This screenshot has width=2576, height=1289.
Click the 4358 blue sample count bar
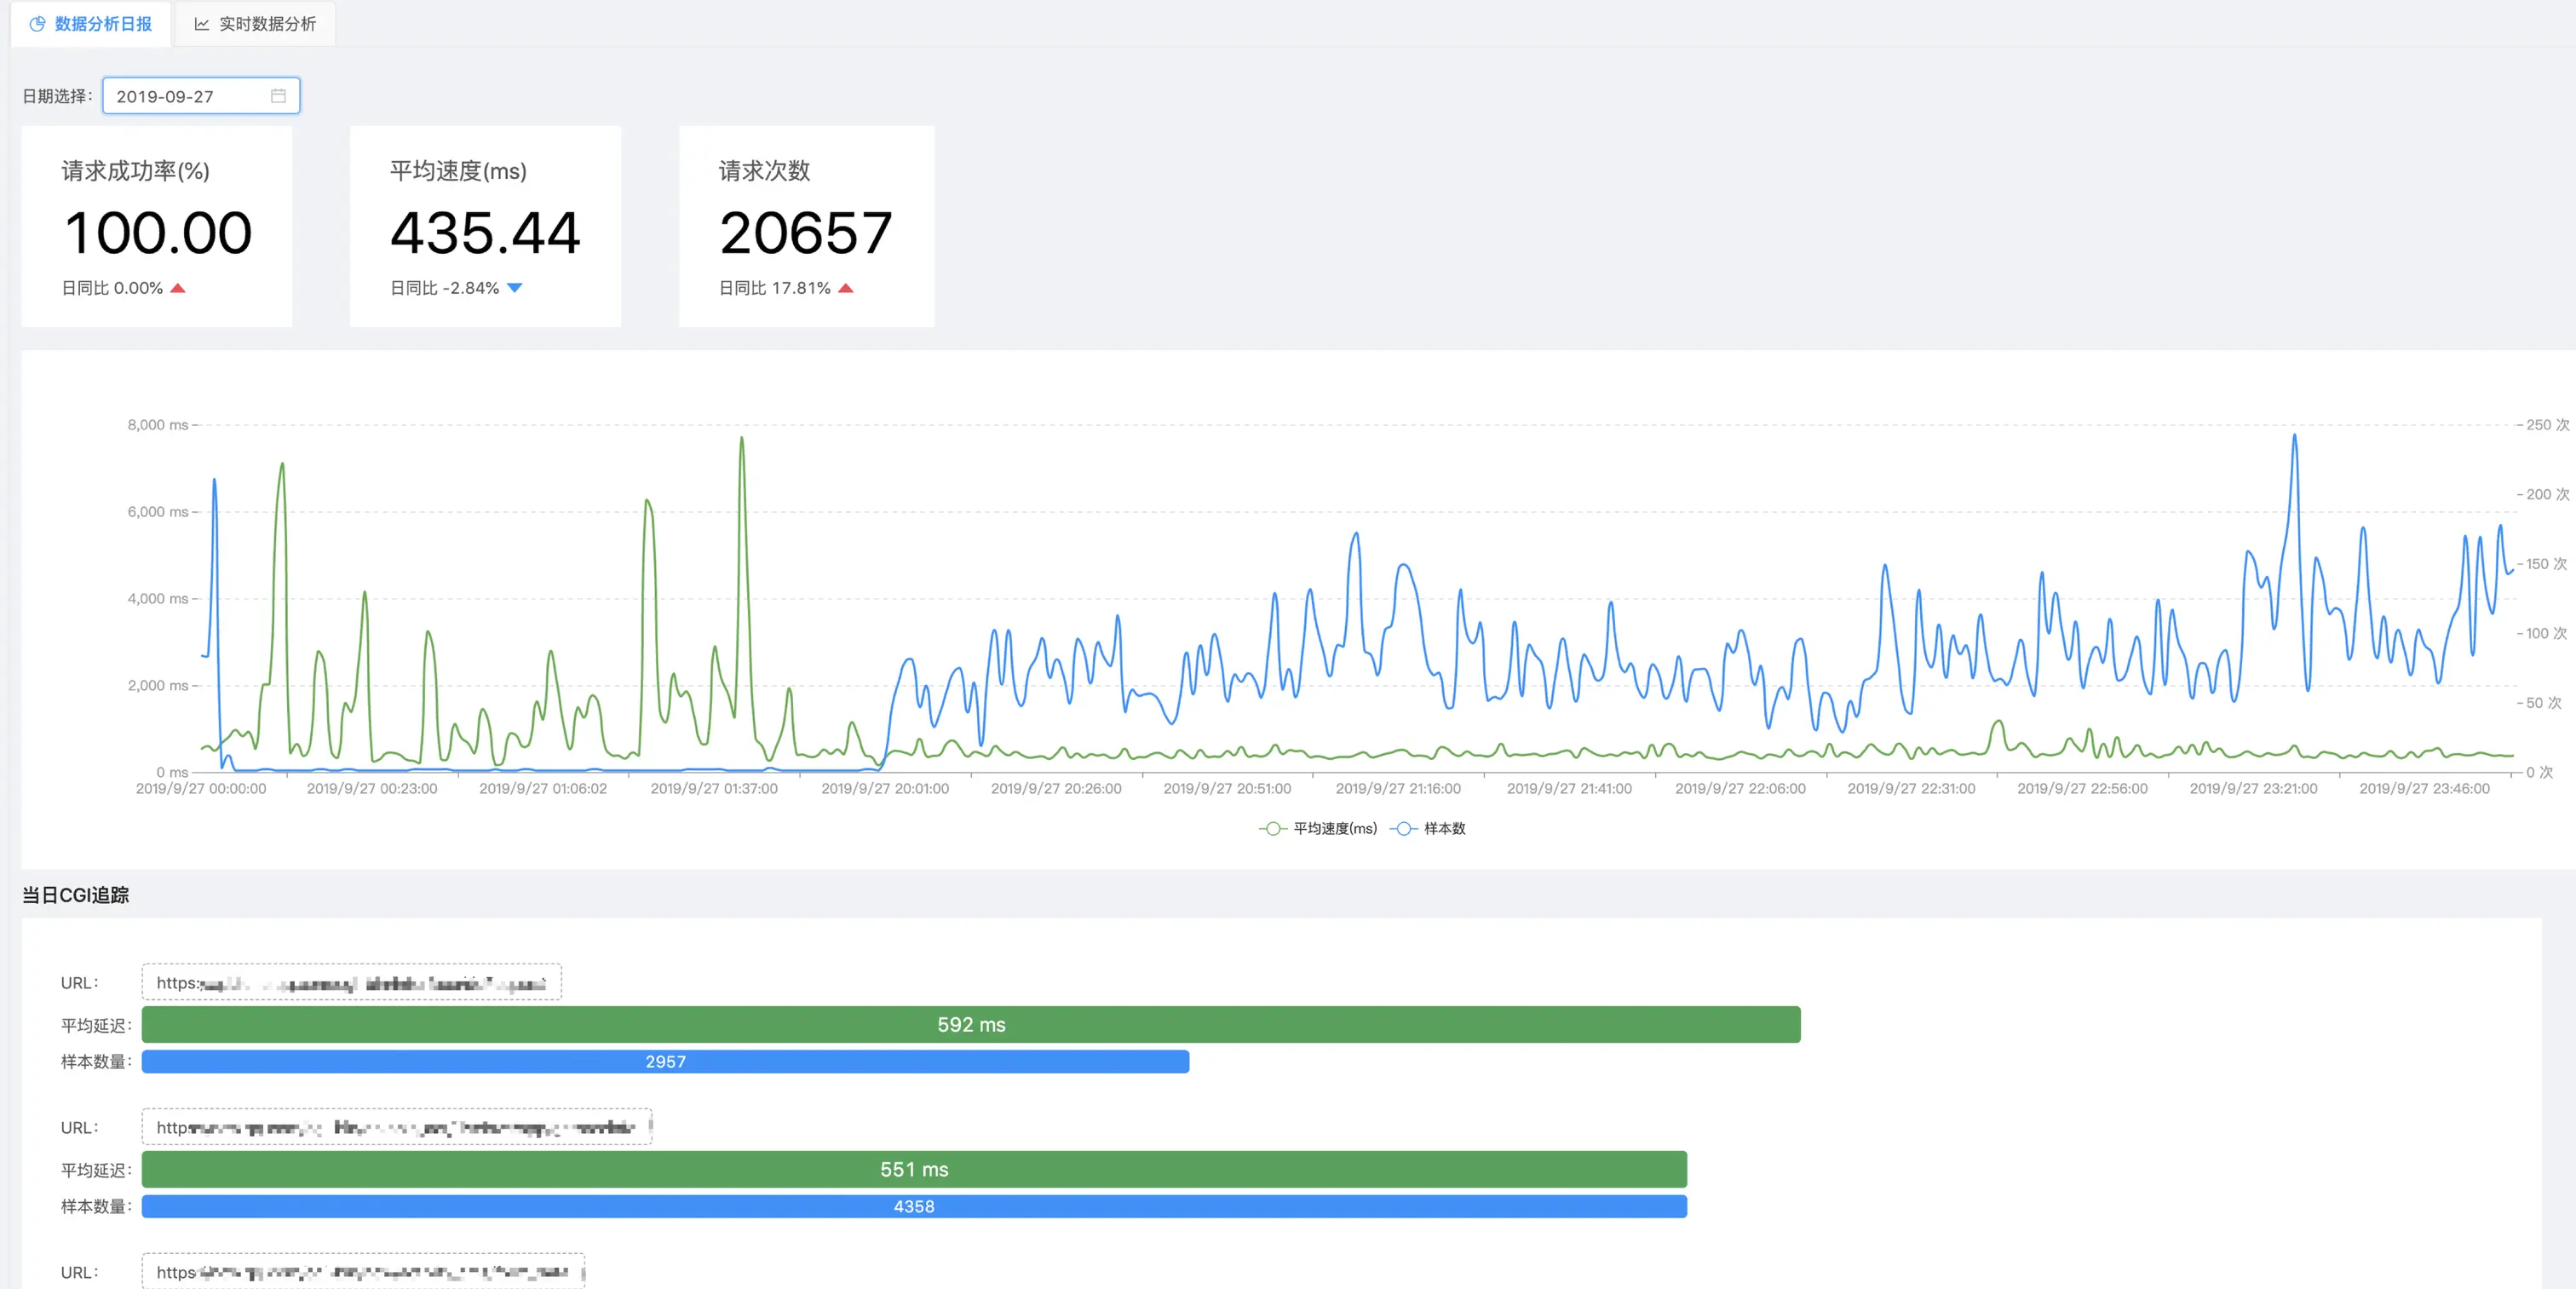pyautogui.click(x=913, y=1206)
